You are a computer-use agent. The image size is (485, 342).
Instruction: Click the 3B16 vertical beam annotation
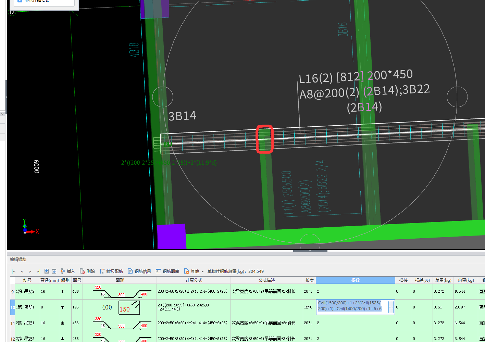(x=343, y=29)
